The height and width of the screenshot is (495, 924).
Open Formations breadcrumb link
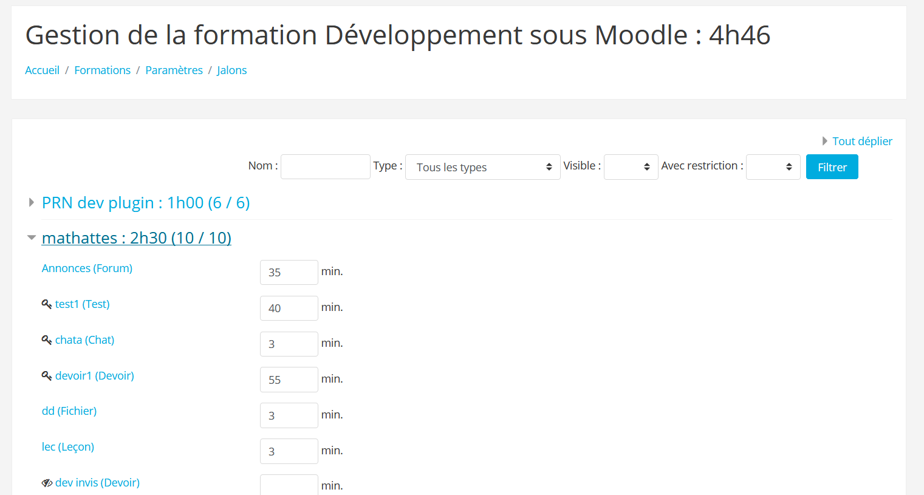pyautogui.click(x=102, y=70)
